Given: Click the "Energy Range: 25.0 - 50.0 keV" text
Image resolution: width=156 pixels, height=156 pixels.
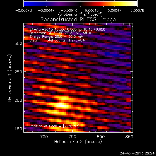Looking at the screenshot, I should tap(56, 37).
